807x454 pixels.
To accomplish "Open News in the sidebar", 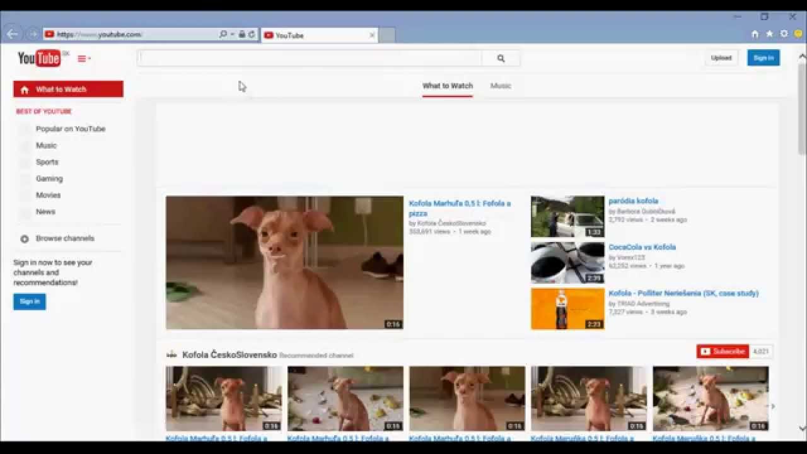I will 45,211.
